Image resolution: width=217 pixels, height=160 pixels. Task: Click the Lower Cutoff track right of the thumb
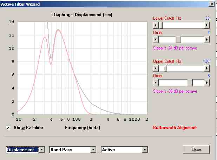(184, 25)
